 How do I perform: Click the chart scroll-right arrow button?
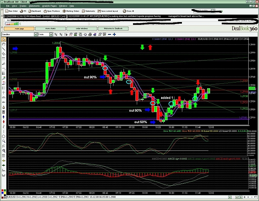[241, 197]
